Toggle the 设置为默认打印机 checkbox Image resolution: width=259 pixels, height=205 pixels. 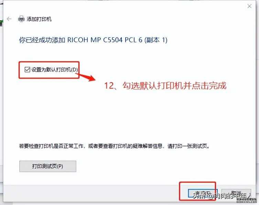point(27,70)
